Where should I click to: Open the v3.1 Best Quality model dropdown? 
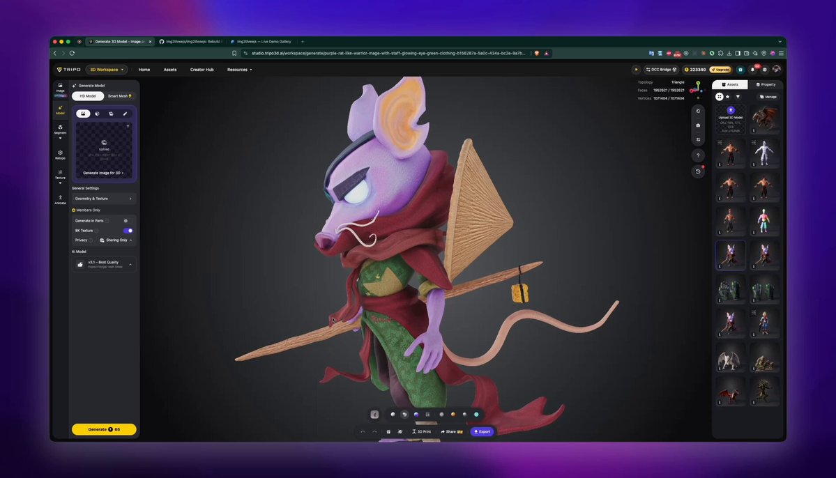coord(103,264)
